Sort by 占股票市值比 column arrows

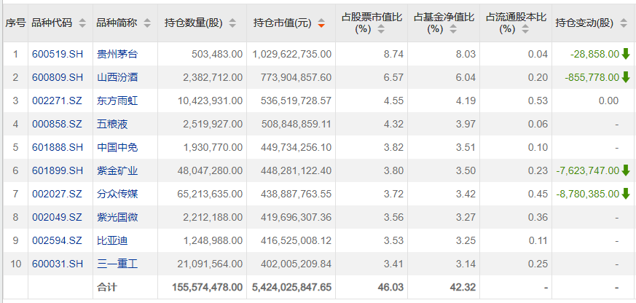(x=381, y=29)
